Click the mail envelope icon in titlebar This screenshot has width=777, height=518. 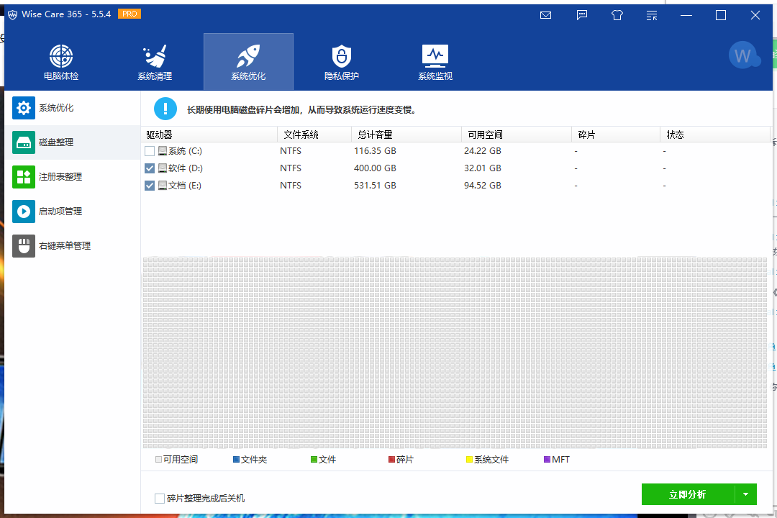(545, 15)
